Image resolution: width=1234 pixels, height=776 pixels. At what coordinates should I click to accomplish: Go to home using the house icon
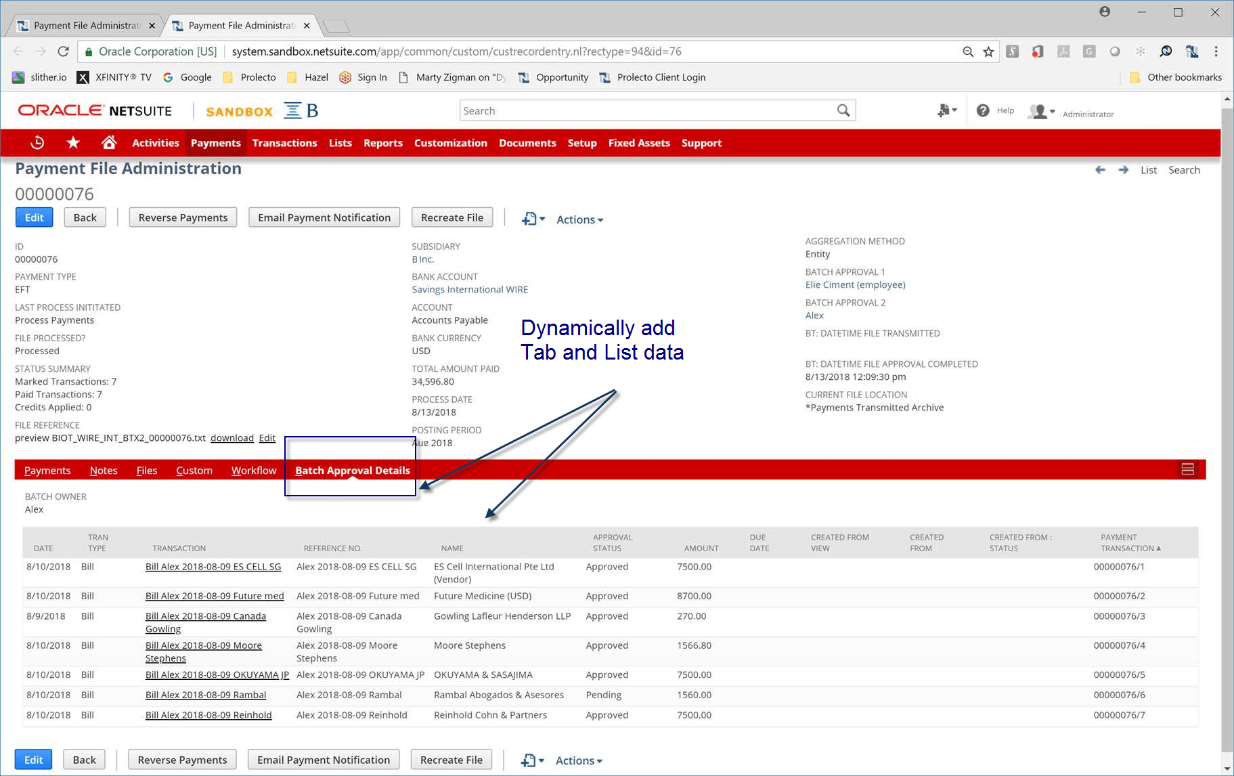coord(109,142)
